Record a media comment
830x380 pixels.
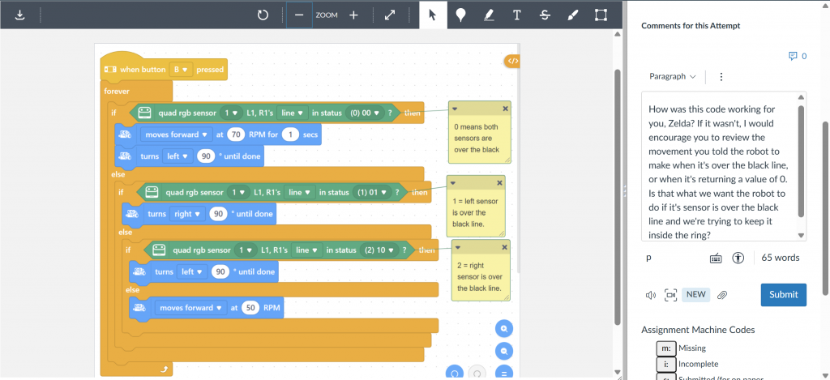click(670, 295)
